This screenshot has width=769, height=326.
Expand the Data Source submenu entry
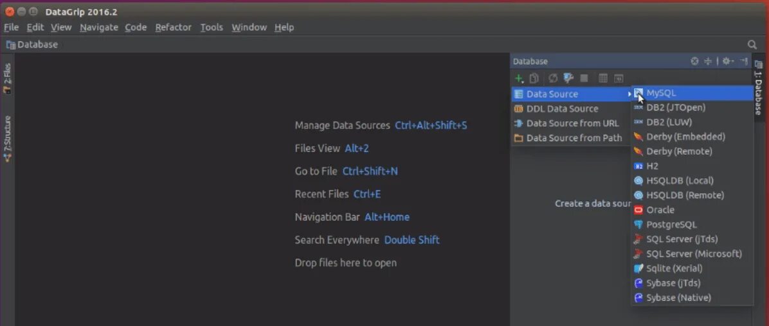[572, 94]
